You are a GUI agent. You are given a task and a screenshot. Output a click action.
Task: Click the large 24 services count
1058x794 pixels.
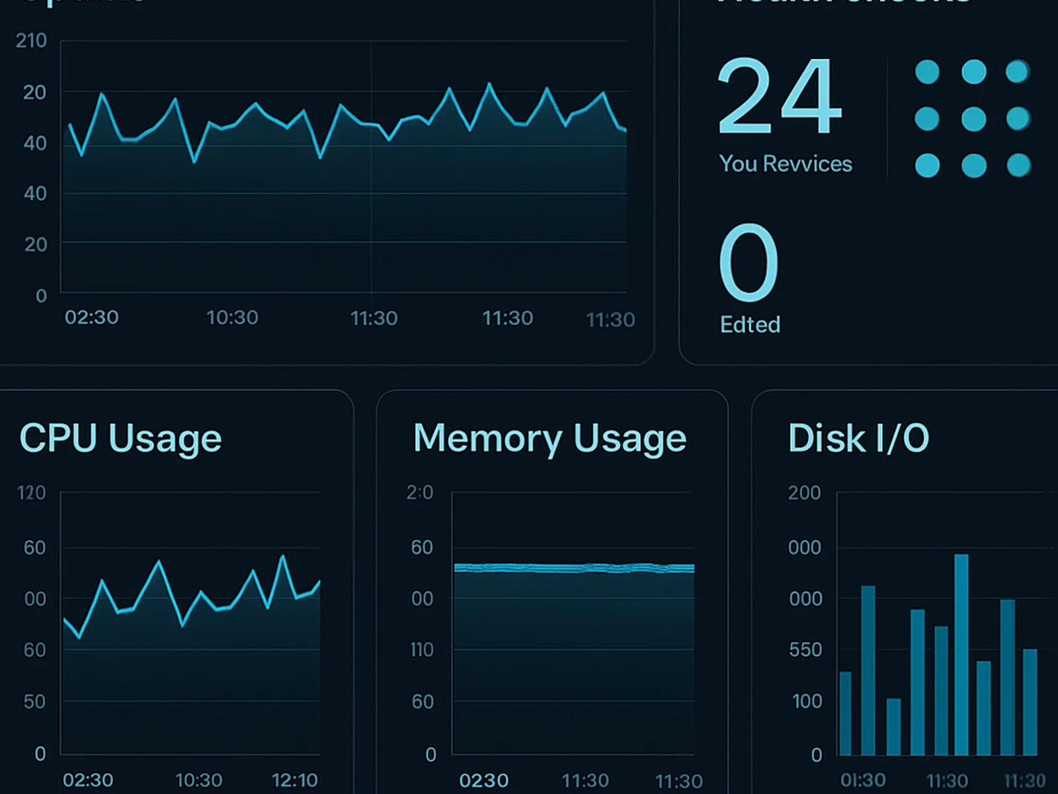[x=780, y=97]
